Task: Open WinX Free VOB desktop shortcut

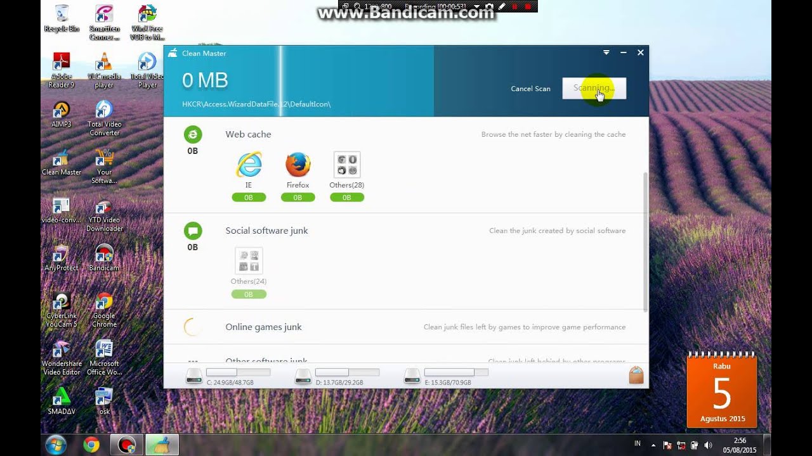Action: [x=147, y=23]
